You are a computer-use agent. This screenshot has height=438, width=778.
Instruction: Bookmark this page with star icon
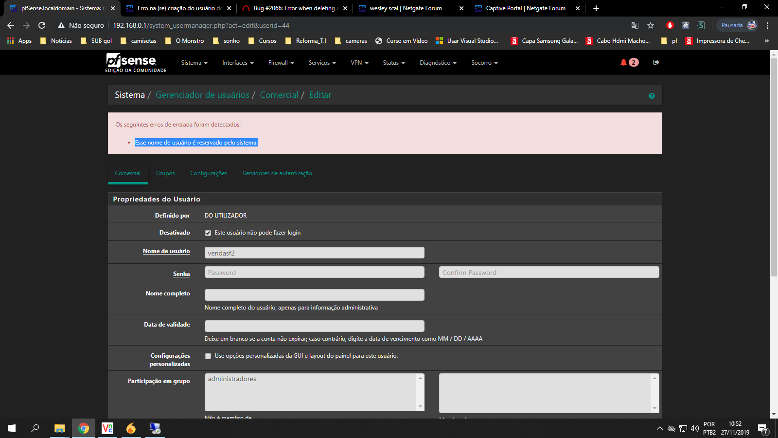[651, 25]
